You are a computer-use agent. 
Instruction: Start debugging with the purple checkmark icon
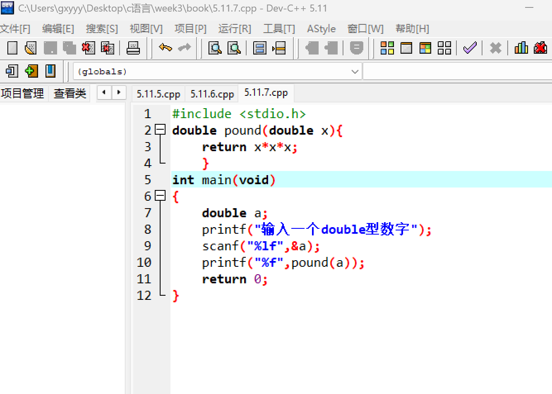pos(470,48)
